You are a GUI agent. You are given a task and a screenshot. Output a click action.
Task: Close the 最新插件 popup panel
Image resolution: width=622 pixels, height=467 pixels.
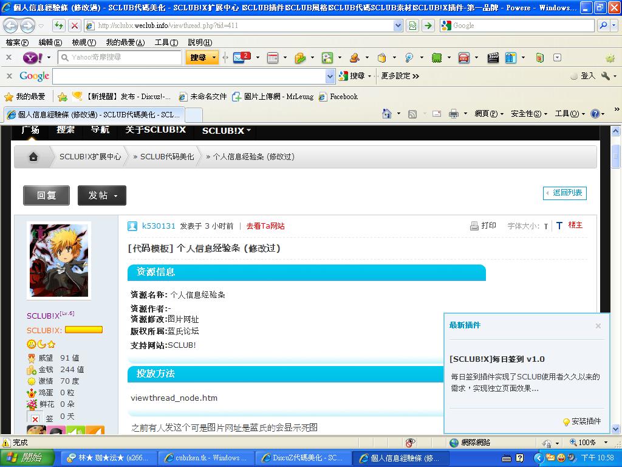click(598, 326)
